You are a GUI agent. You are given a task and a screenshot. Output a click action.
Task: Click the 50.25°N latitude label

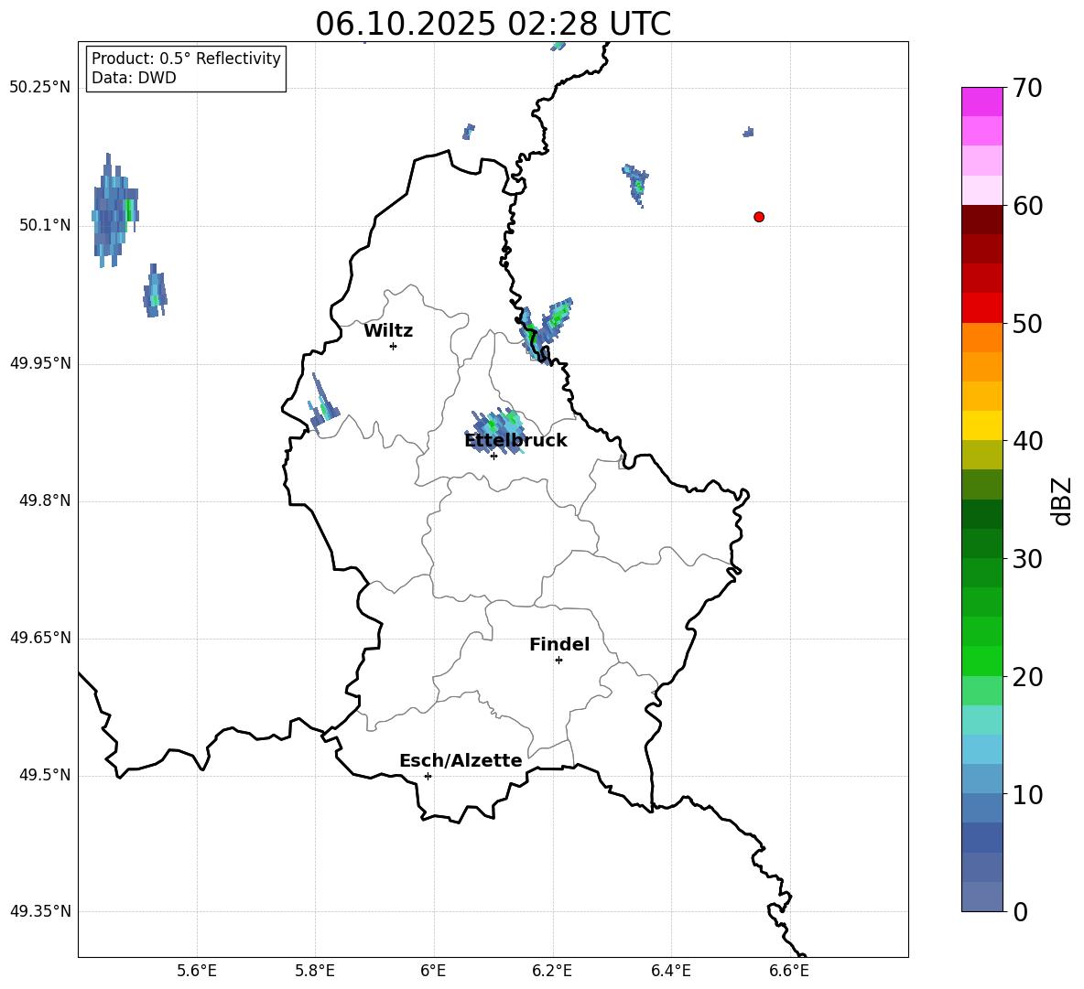coord(39,88)
